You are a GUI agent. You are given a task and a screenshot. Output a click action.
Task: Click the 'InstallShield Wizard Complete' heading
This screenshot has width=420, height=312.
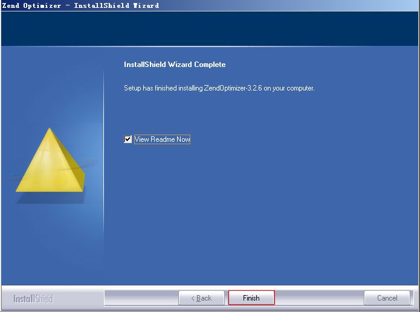[x=175, y=65]
